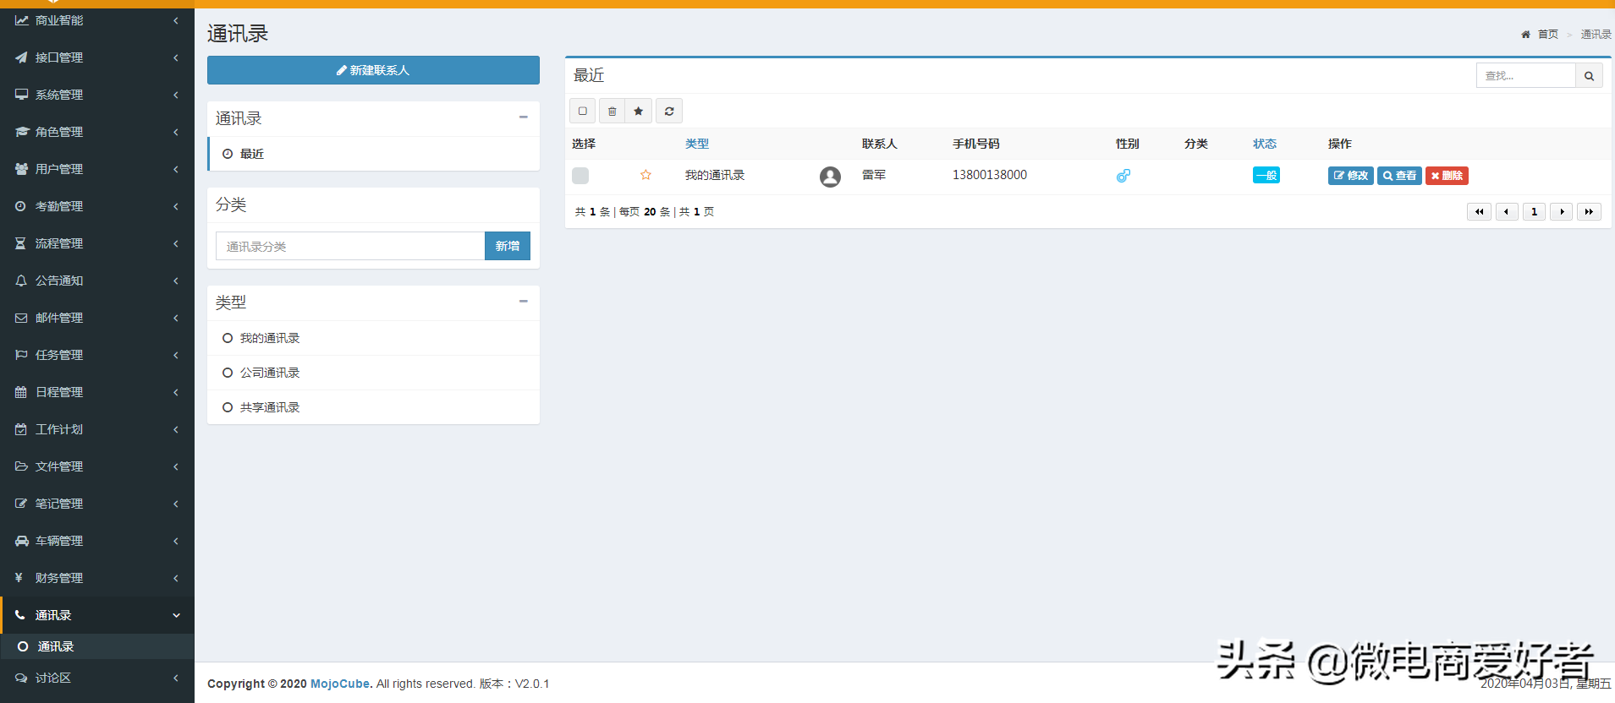The height and width of the screenshot is (703, 1615).
Task: Click 修改 button for 雷军
Action: point(1351,176)
